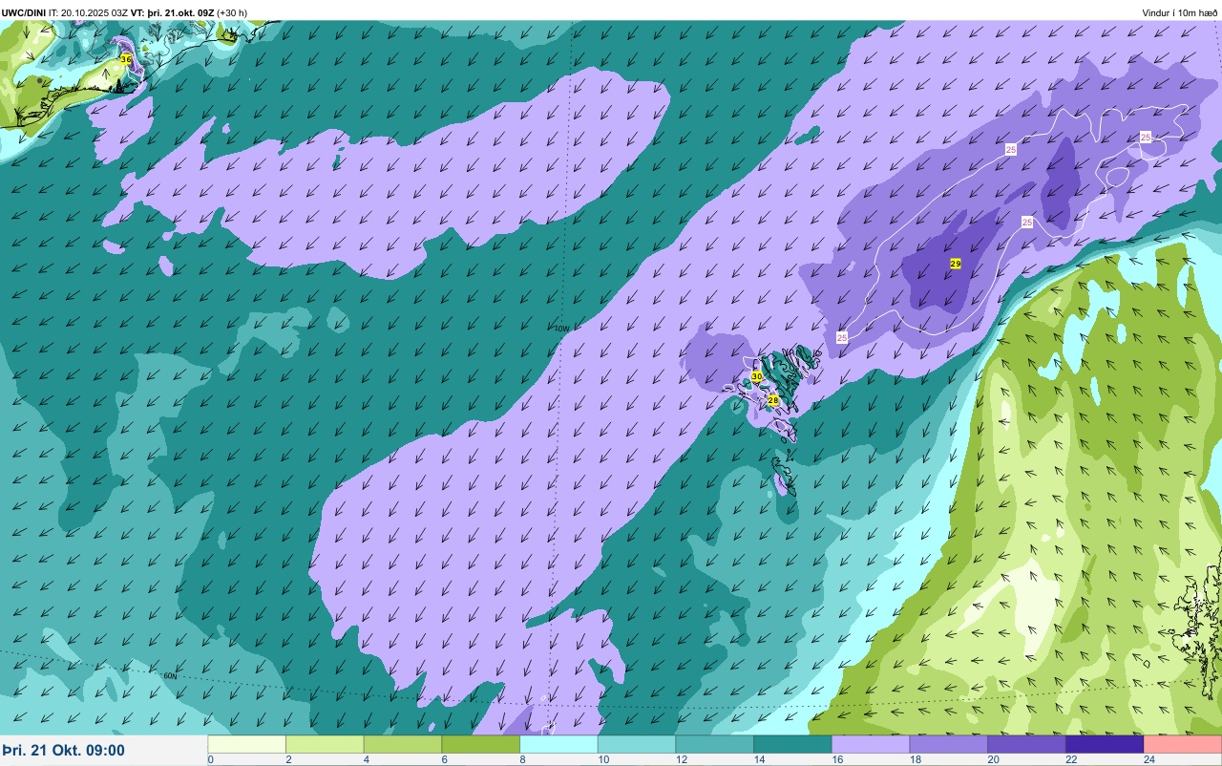Click the 'UWC/DINI' model label

click(x=24, y=12)
